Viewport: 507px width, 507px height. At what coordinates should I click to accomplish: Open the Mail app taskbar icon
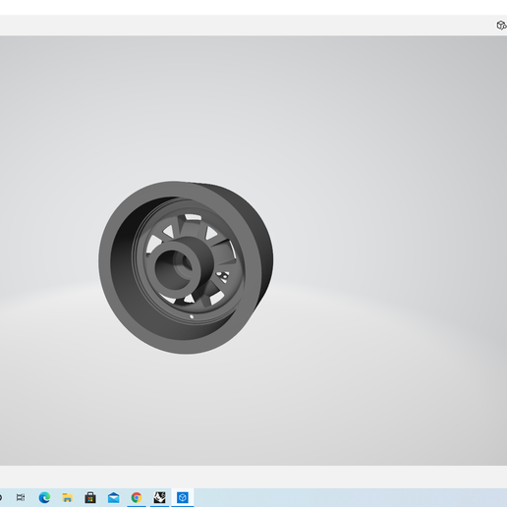click(x=113, y=497)
